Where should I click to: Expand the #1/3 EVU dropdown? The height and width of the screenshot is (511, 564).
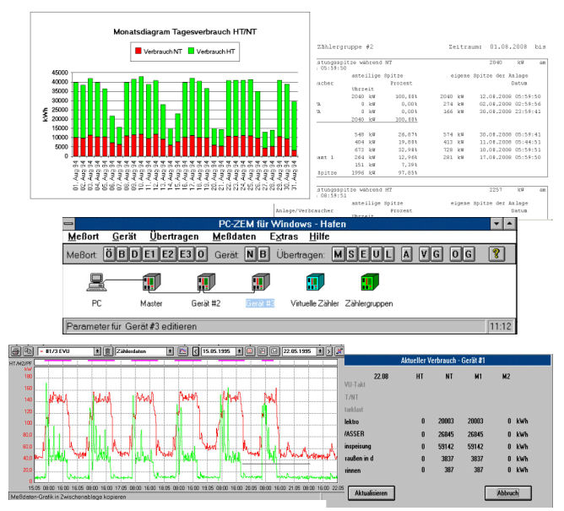point(97,350)
